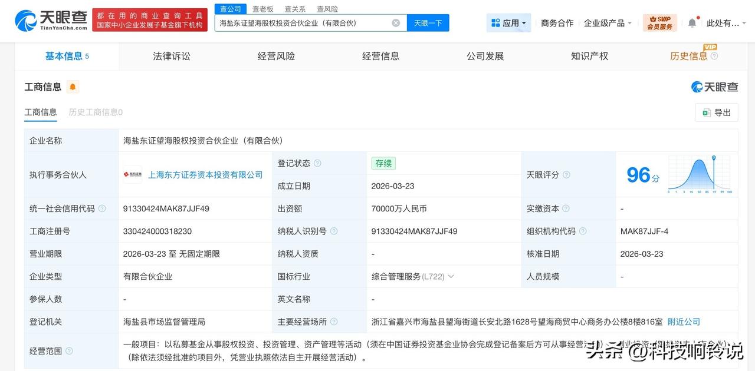
Task: Open the 上海东方证券资本投资有限公司 company link
Action: (205, 174)
